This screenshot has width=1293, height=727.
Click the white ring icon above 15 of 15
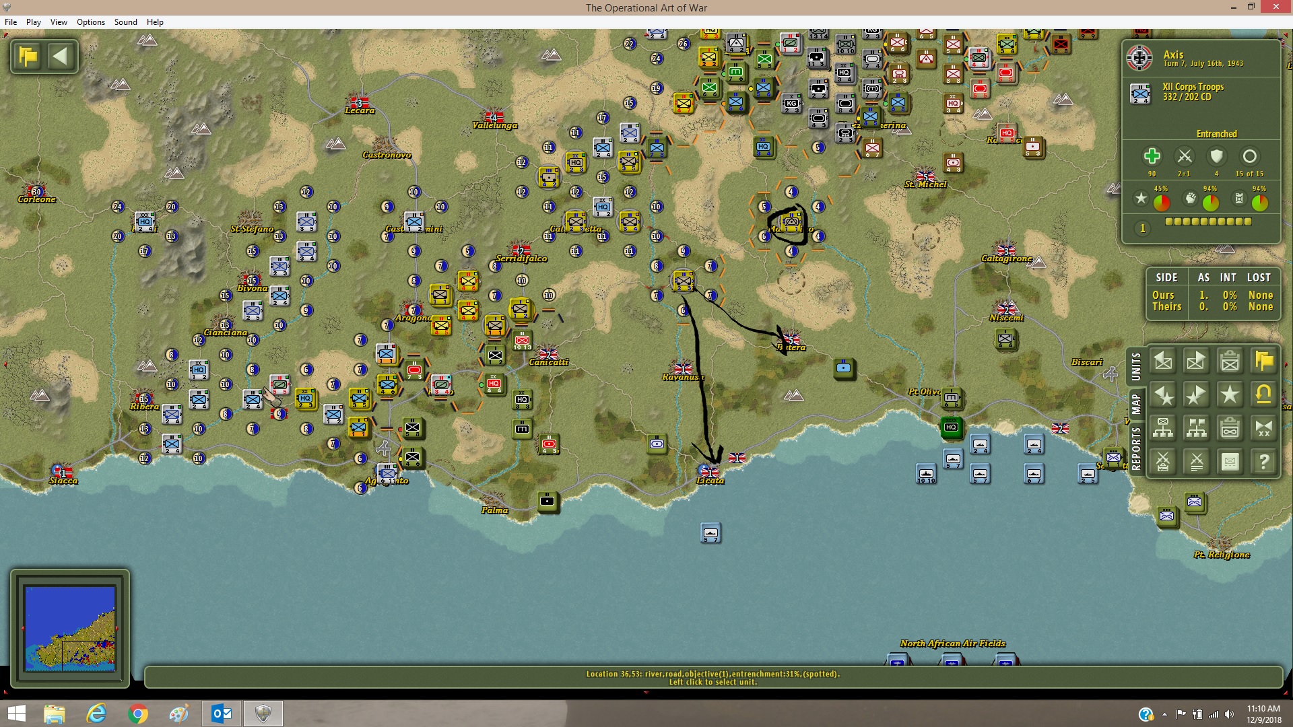tap(1249, 157)
